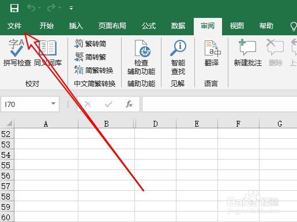Select column A header
The height and width of the screenshot is (222, 297).
(46, 123)
